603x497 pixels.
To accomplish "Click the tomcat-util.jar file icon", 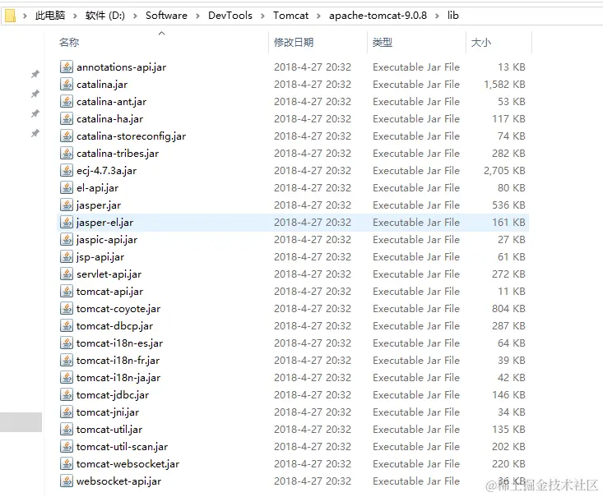I will point(67,430).
